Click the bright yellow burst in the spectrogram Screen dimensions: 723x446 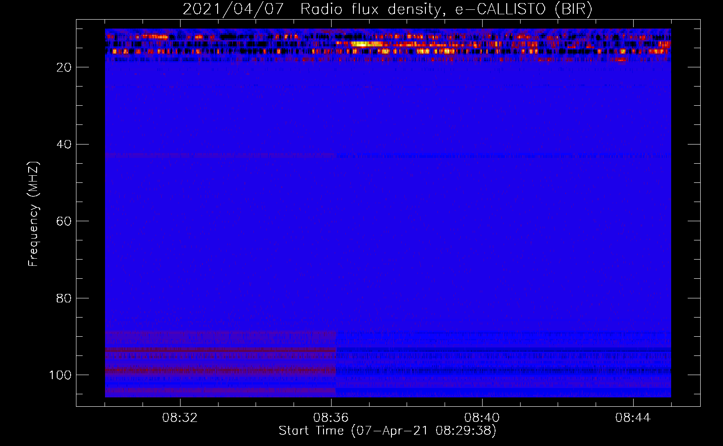366,44
